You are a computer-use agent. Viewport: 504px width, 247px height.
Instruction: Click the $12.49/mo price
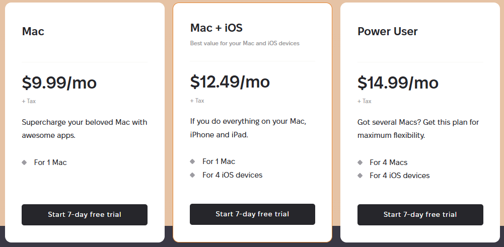(x=230, y=81)
